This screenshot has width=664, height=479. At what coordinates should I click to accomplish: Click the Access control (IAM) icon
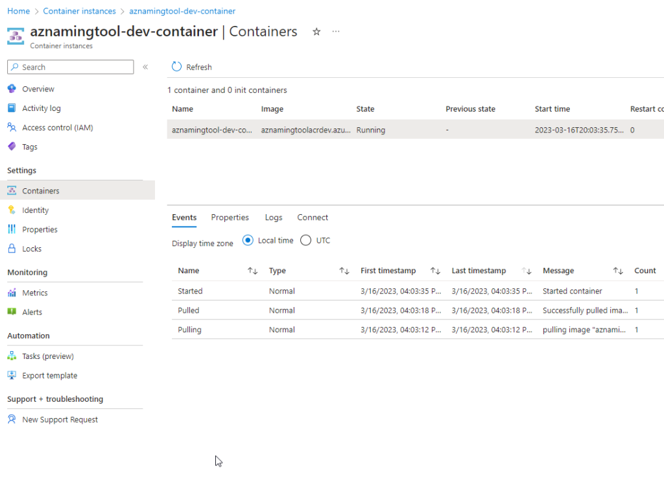tap(12, 127)
